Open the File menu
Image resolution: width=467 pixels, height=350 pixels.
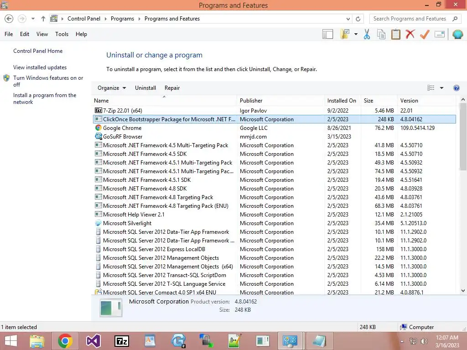[x=9, y=34]
